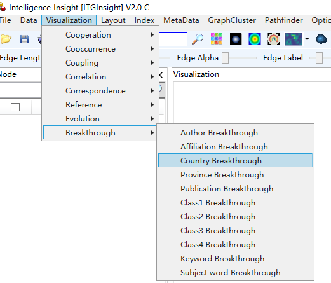Viewport: 331px width, 283px height.
Task: Select Country Breakthrough option
Action: pos(235,160)
